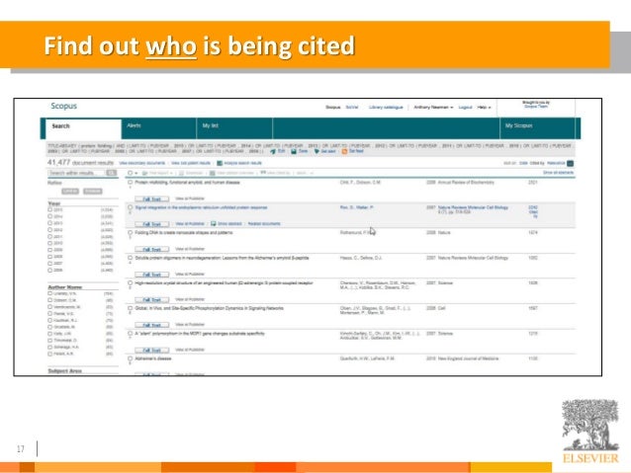Click Full Text button under Folding DNA

151,249
